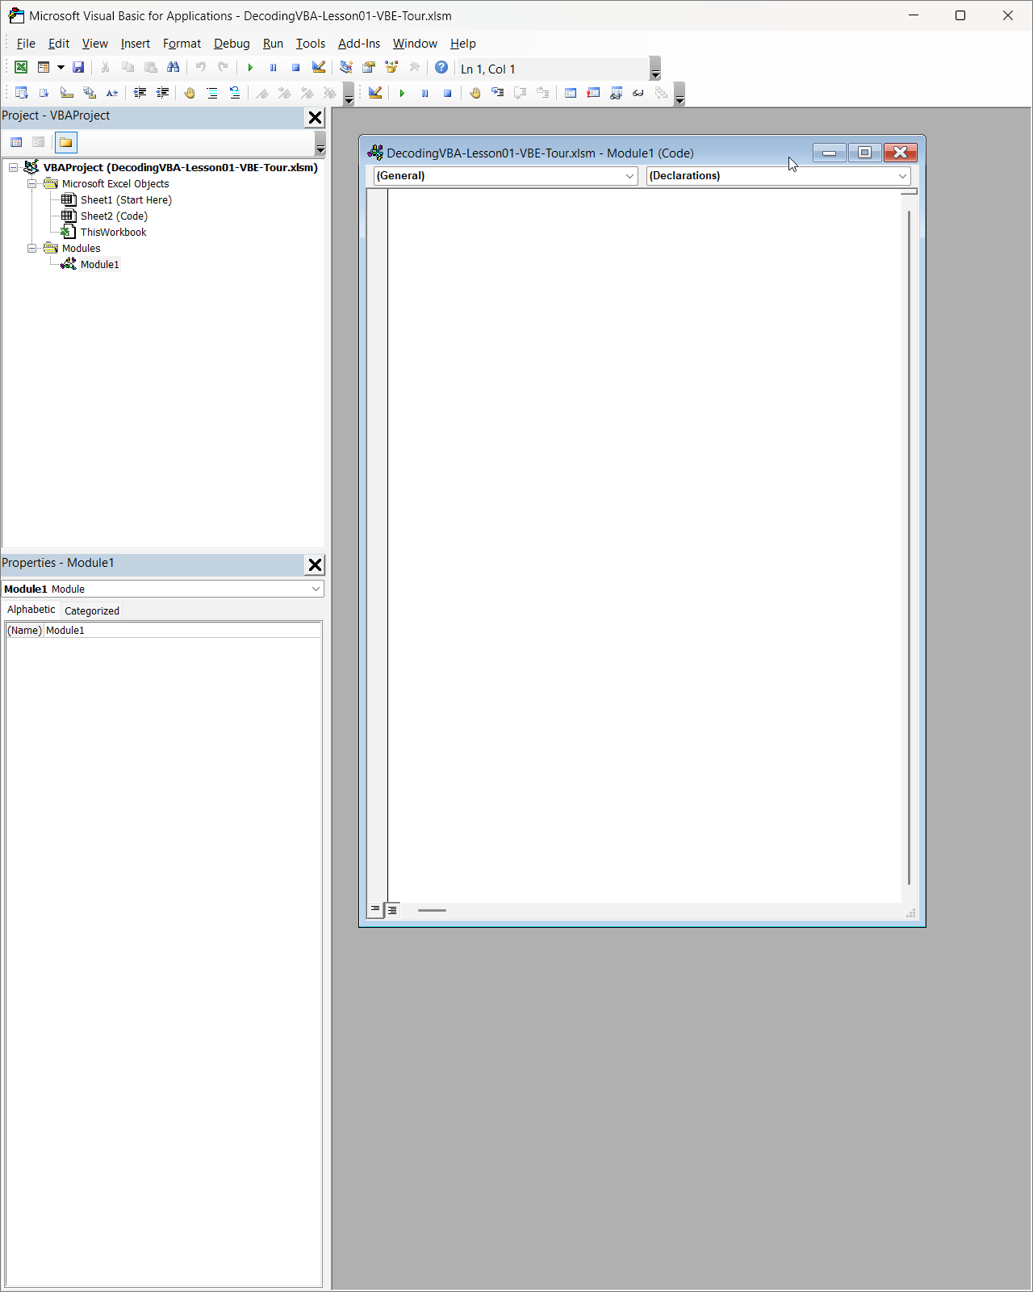Click the List Properties/Methods icon
This screenshot has height=1292, width=1033.
point(22,93)
